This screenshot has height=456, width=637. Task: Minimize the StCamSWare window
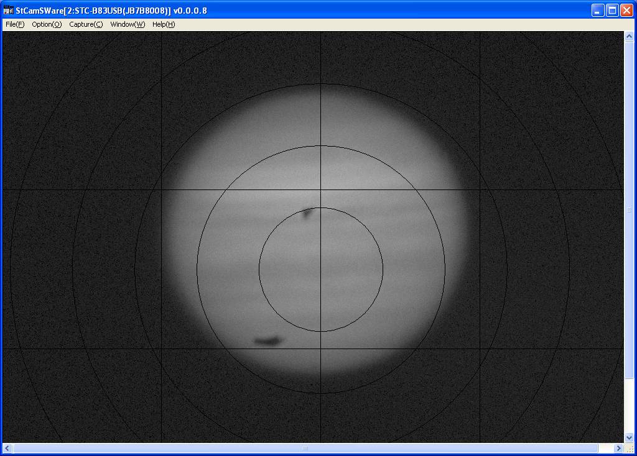(598, 10)
